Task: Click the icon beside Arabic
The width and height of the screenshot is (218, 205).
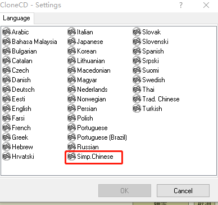Action: point(7,32)
